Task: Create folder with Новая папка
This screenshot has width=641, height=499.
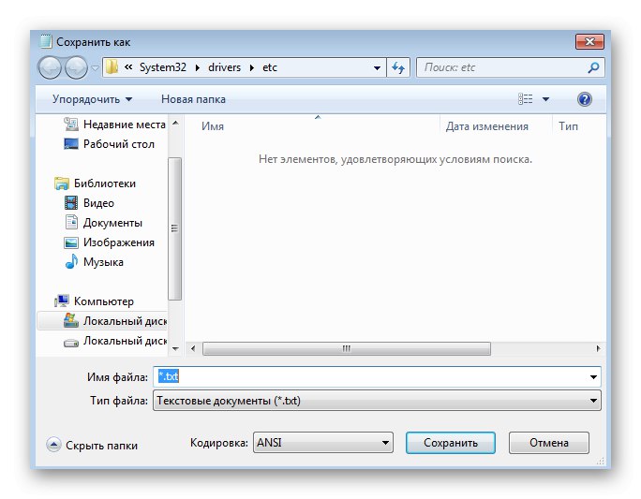Action: pyautogui.click(x=193, y=99)
